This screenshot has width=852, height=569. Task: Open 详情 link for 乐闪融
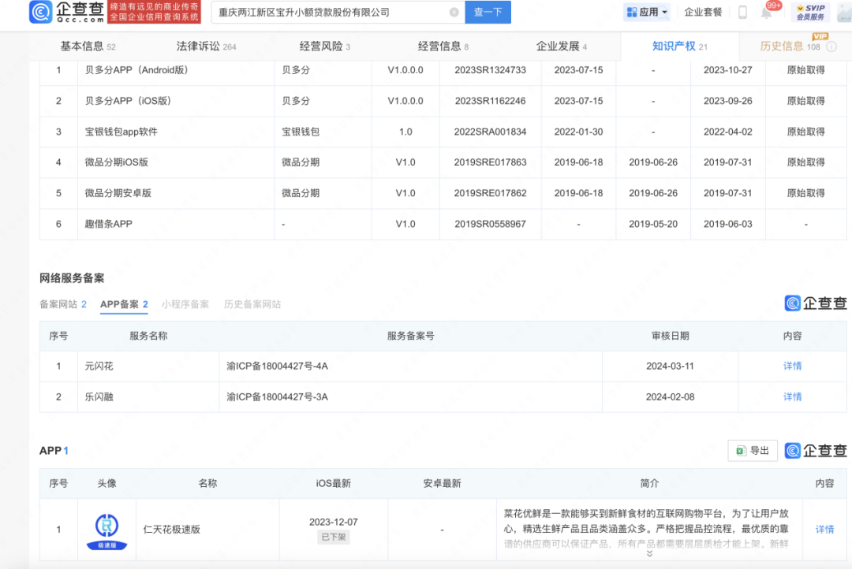(x=792, y=397)
